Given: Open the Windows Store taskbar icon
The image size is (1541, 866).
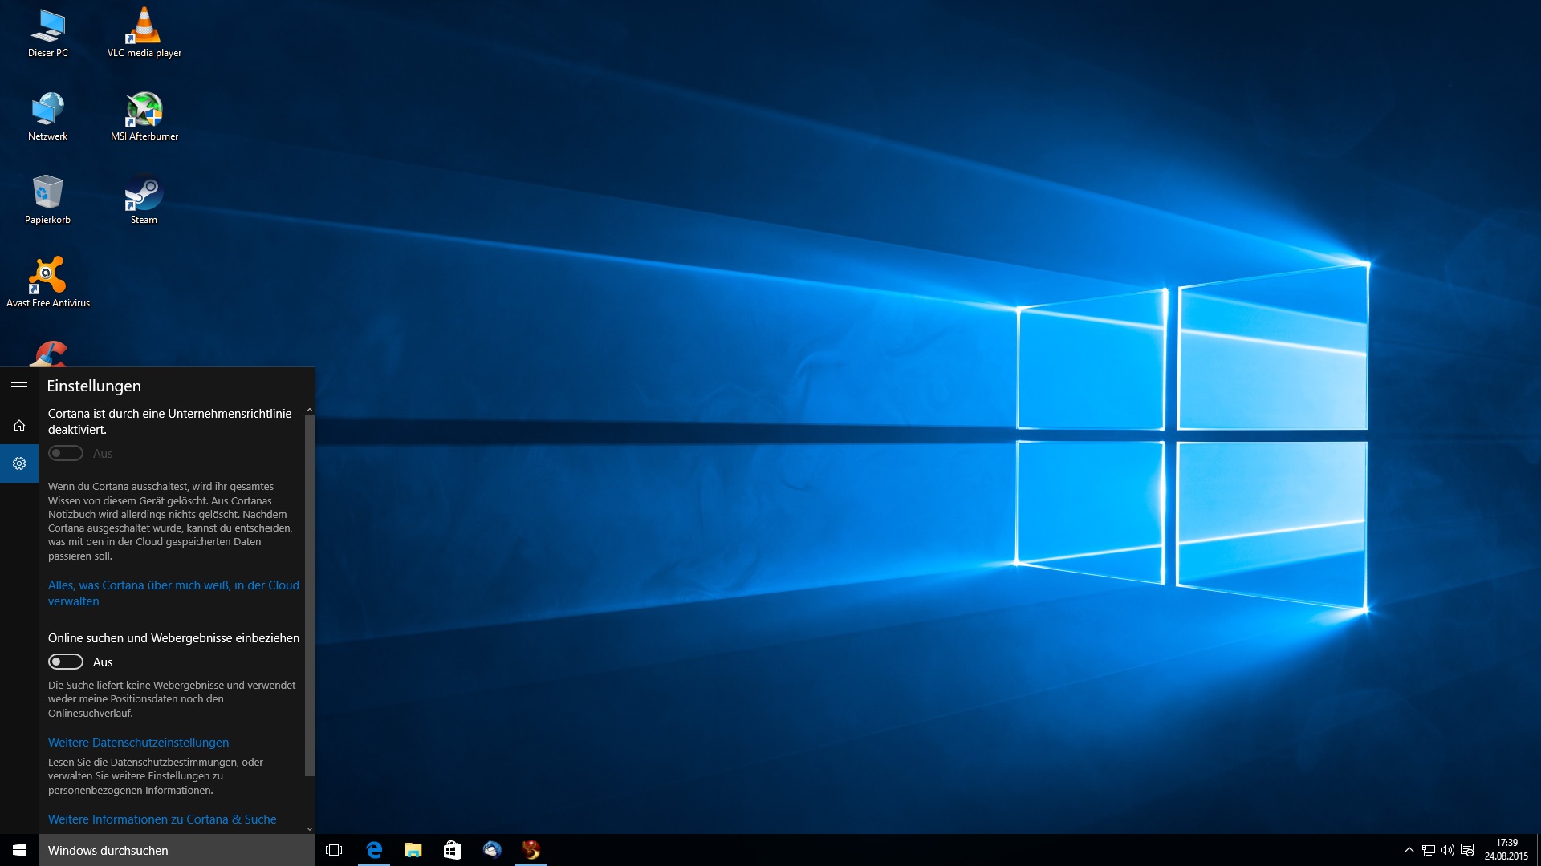Looking at the screenshot, I should click(452, 850).
